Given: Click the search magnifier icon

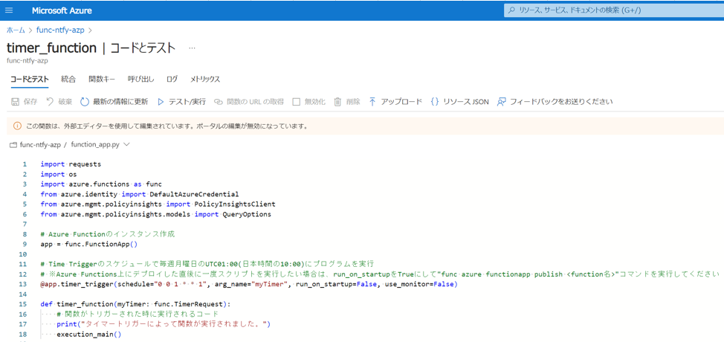Looking at the screenshot, I should tap(511, 10).
